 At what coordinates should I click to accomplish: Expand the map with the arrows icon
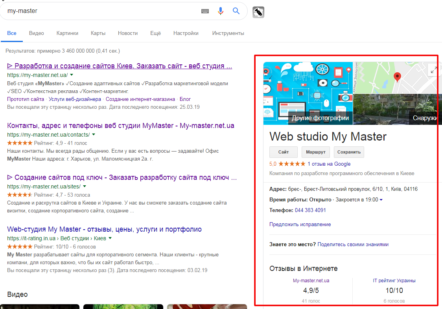pos(433,70)
